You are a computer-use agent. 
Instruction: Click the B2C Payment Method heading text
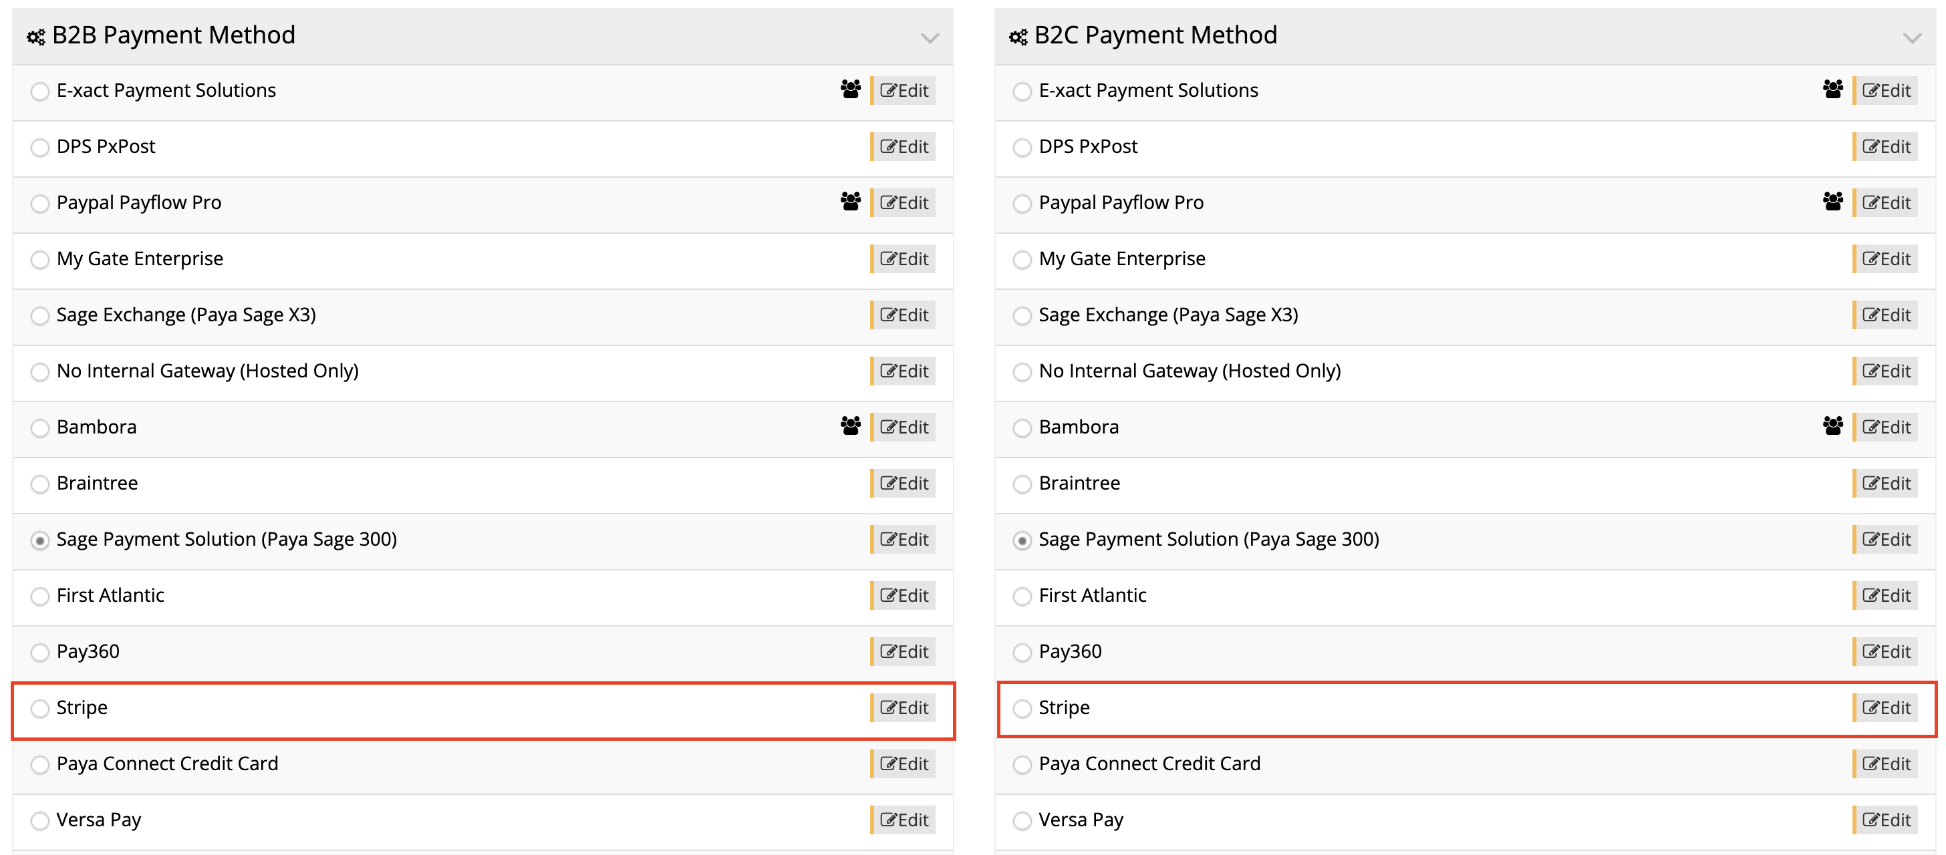(x=1156, y=35)
